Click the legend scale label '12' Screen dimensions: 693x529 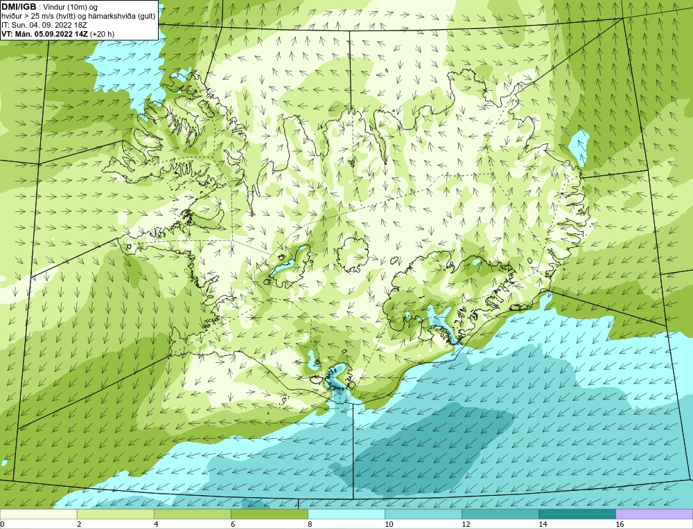(x=466, y=525)
